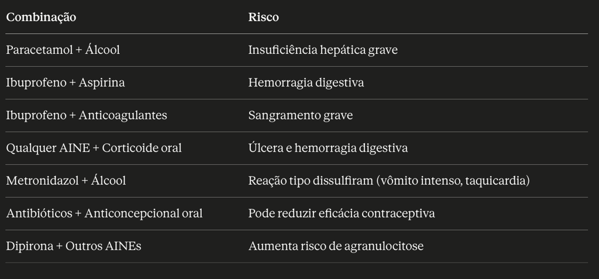Select Qualquer AINE + Corticoide oral
The width and height of the screenshot is (599, 279).
coord(94,148)
